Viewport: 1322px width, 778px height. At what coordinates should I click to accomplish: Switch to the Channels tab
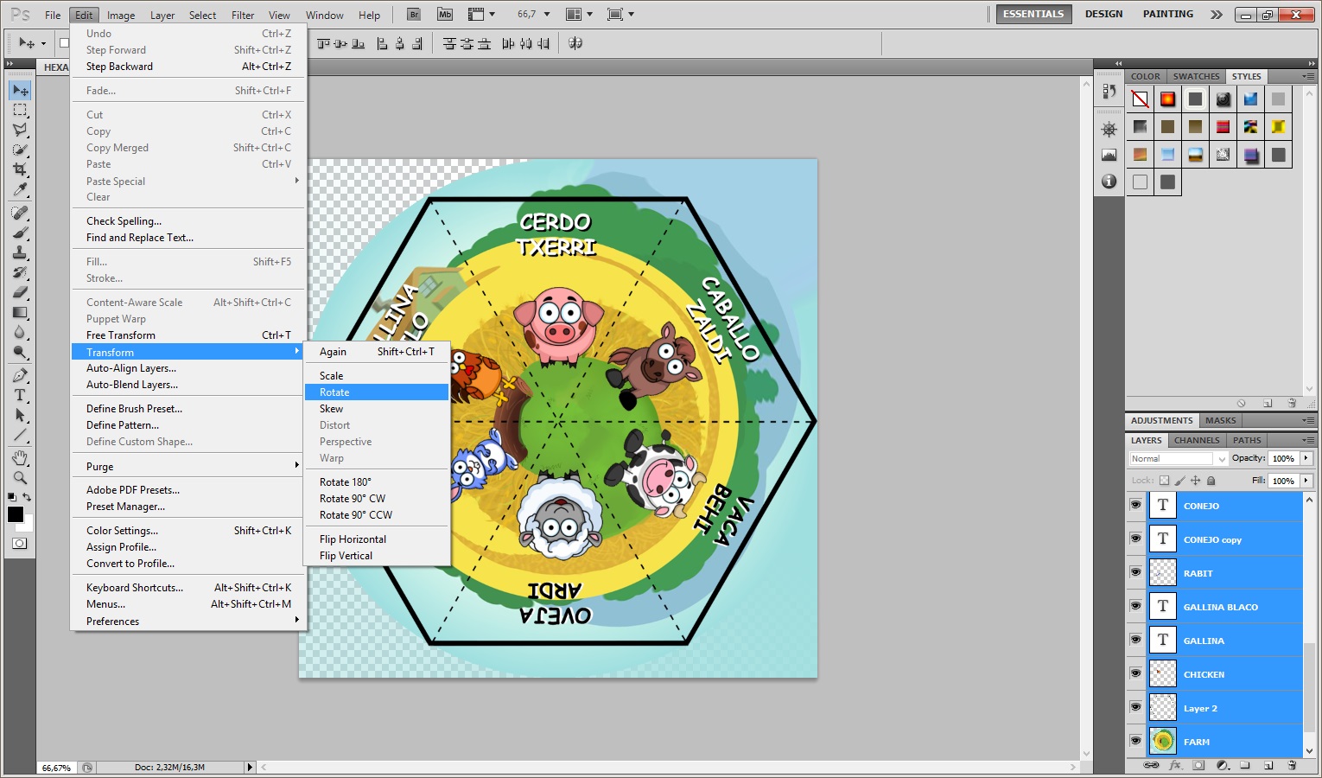(x=1196, y=440)
